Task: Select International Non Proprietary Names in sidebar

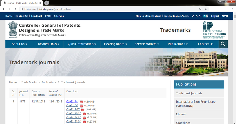Action: [x=196, y=103]
